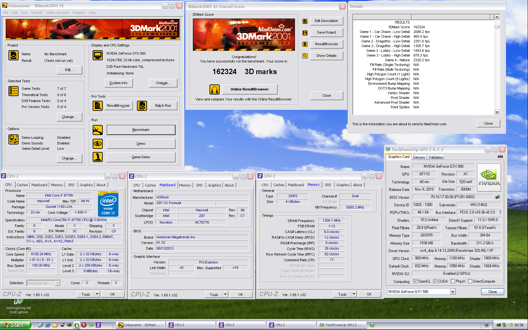Click the Save Project button
Image resolution: width=528 pixels, height=330 pixels.
click(326, 33)
